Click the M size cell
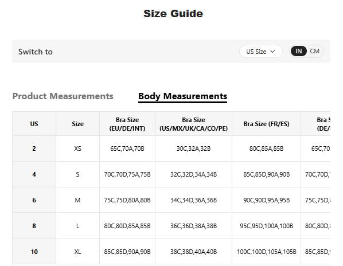343x266 pixels. (x=77, y=200)
